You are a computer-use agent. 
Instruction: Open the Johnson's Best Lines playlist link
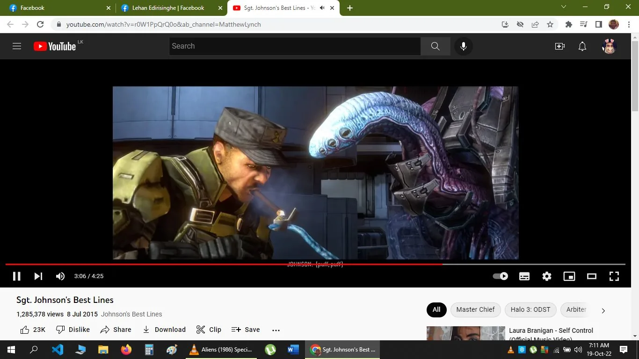tap(131, 314)
